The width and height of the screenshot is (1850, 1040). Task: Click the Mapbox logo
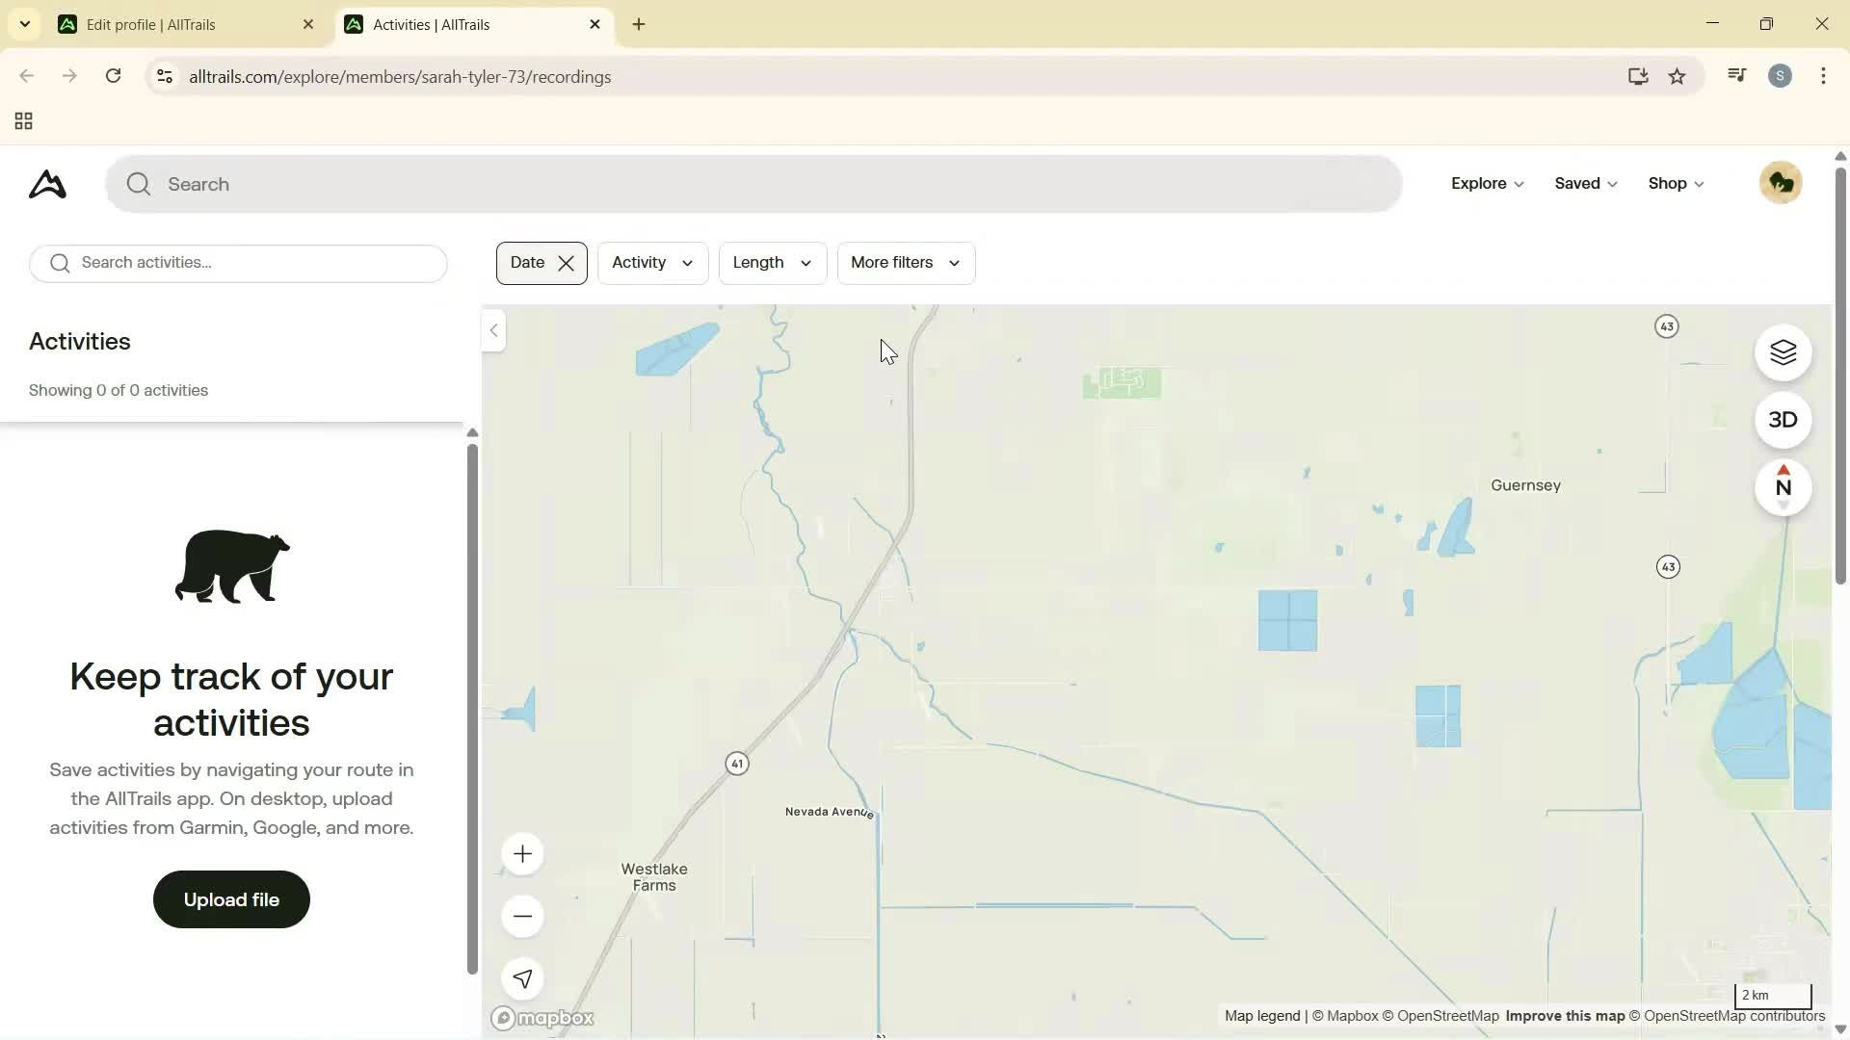coord(542,1018)
